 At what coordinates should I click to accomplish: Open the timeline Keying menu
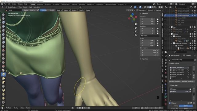[x=17, y=108]
